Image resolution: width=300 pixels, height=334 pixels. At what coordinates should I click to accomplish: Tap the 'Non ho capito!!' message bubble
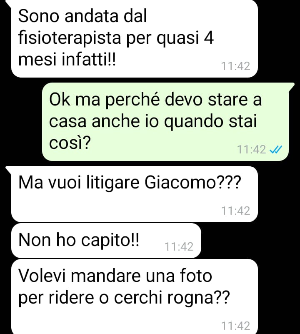[106, 241]
